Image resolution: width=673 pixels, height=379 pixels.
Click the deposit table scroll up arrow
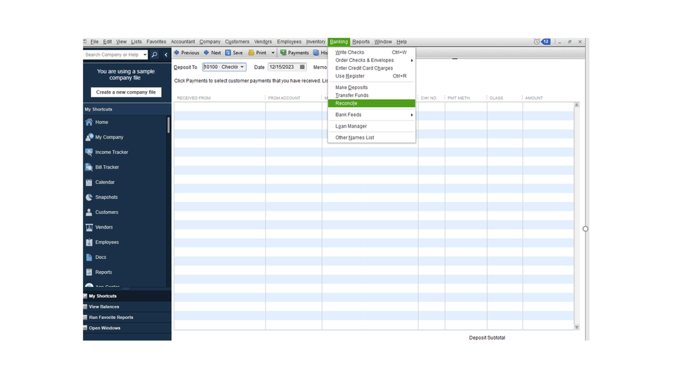click(x=577, y=105)
